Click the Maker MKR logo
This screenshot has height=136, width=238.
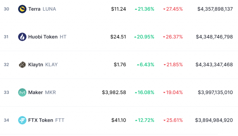click(22, 92)
